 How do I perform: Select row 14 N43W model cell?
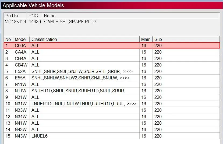pyautogui.click(x=21, y=129)
